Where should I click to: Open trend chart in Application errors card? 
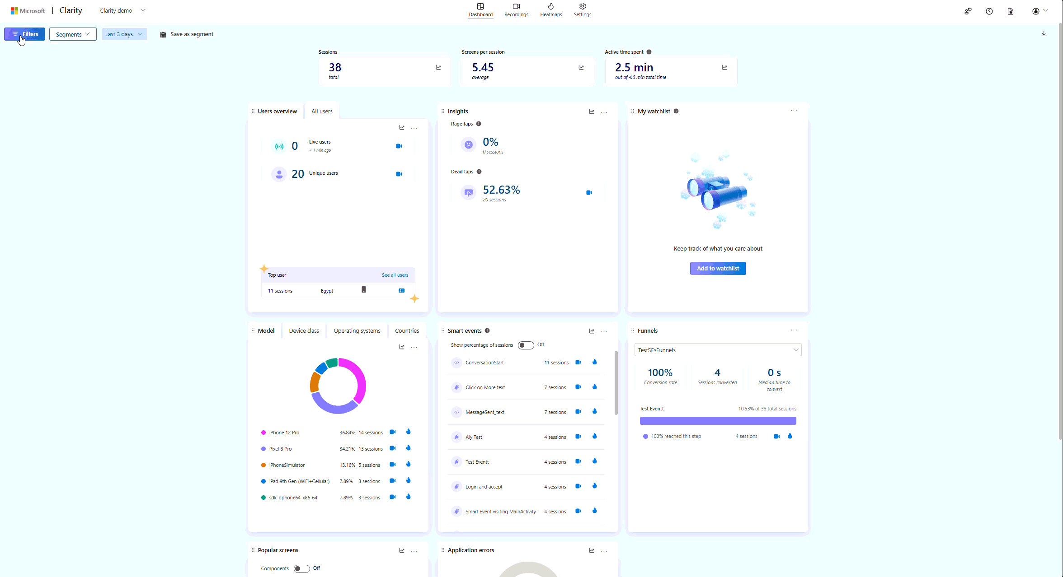pyautogui.click(x=592, y=550)
